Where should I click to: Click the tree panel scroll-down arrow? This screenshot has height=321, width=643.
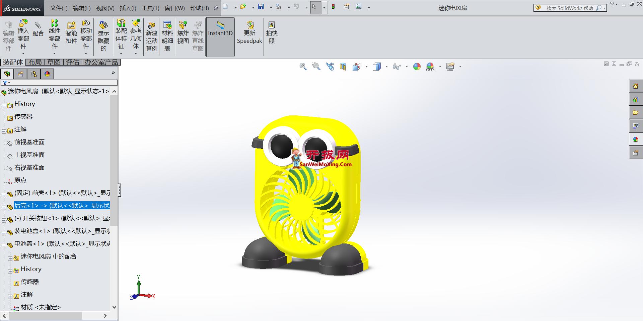(114, 307)
